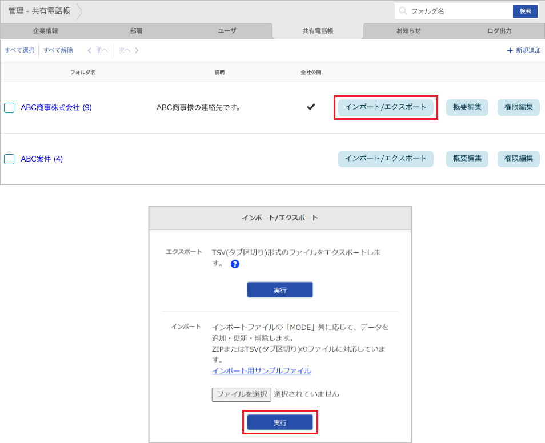This screenshot has width=545, height=443.
Task: Click the フォルダ名 search input field
Action: pos(457,11)
